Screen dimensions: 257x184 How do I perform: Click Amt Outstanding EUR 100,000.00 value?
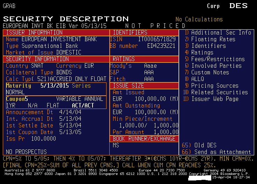pos(146,112)
